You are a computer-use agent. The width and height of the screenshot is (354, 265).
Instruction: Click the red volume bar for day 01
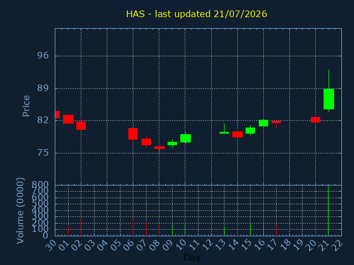pos(68,231)
